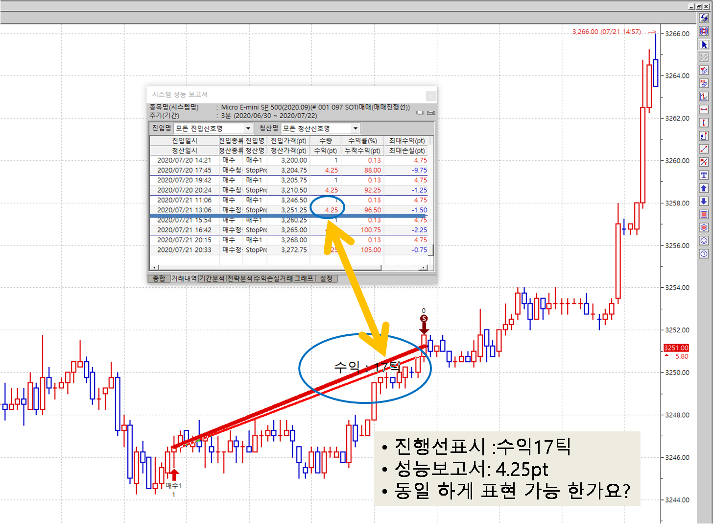
Task: Select the vertical line drawing tool
Action: (x=704, y=123)
